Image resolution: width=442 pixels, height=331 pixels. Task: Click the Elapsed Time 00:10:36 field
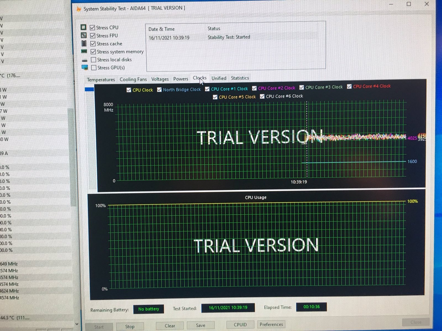(x=311, y=307)
